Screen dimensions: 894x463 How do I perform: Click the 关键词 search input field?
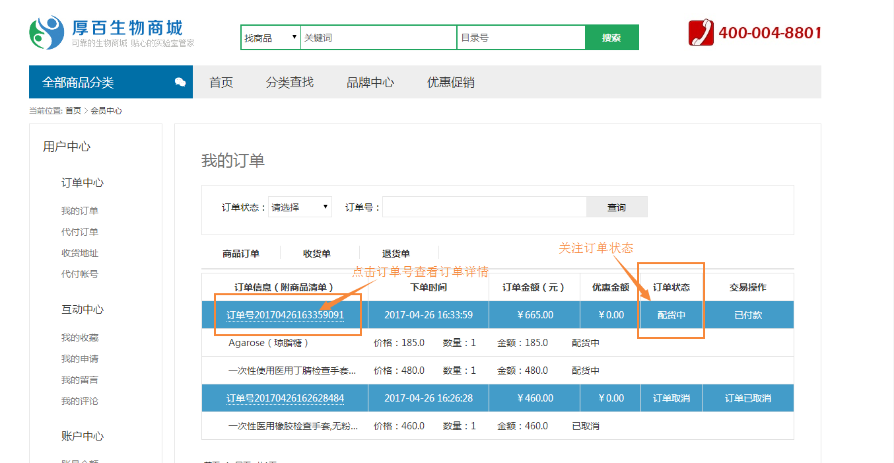click(378, 38)
